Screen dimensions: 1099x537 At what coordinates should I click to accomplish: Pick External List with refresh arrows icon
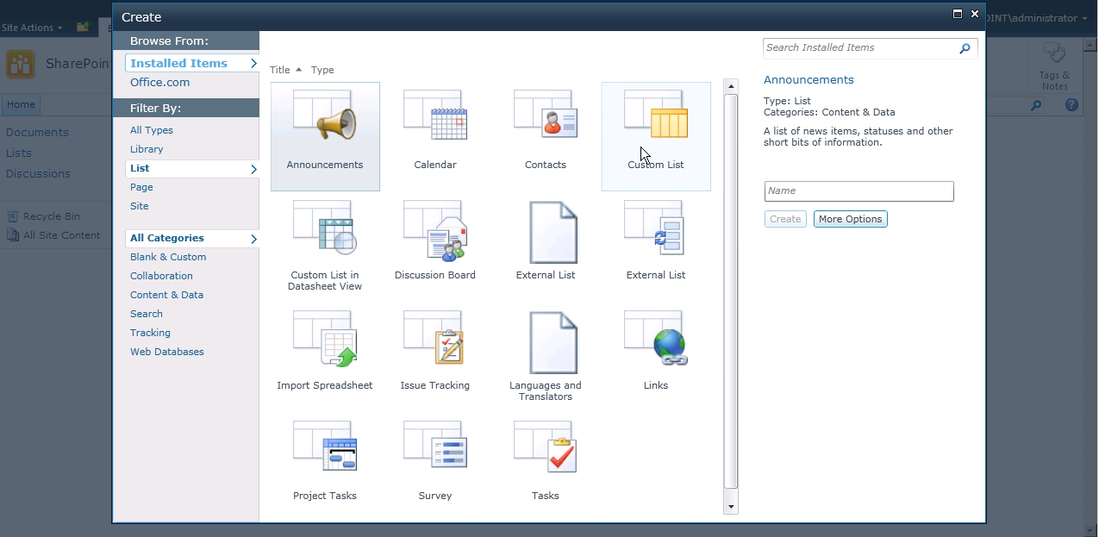[656, 247]
